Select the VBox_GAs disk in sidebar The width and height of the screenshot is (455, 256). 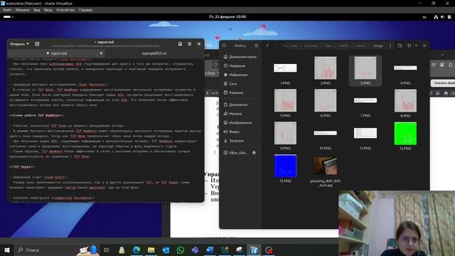pos(237,153)
